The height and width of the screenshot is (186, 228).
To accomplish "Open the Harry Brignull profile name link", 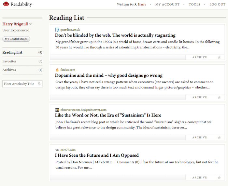I will (15, 24).
